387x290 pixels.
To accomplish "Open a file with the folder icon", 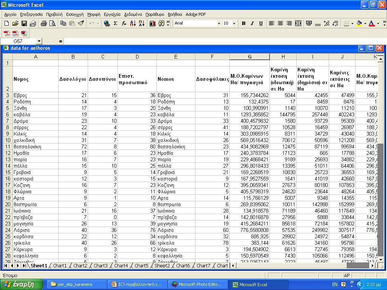I will click(x=15, y=23).
